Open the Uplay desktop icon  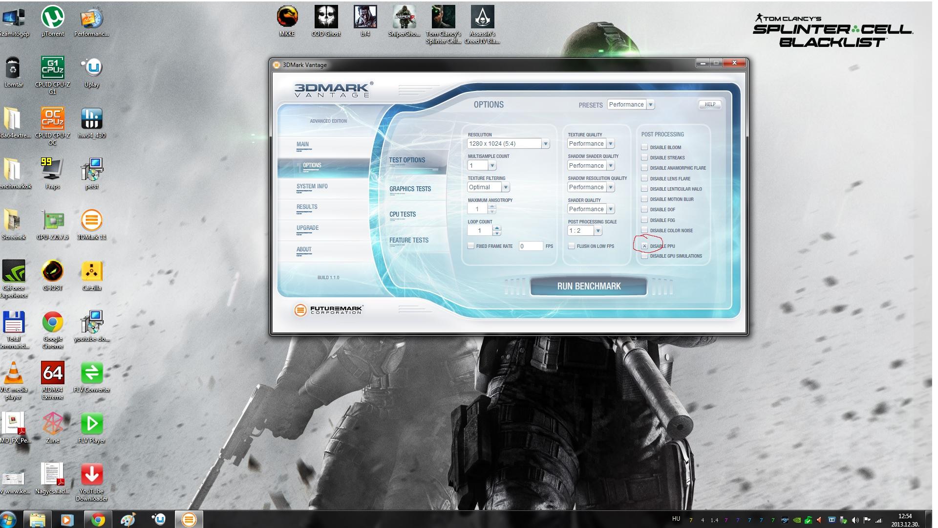click(x=92, y=72)
